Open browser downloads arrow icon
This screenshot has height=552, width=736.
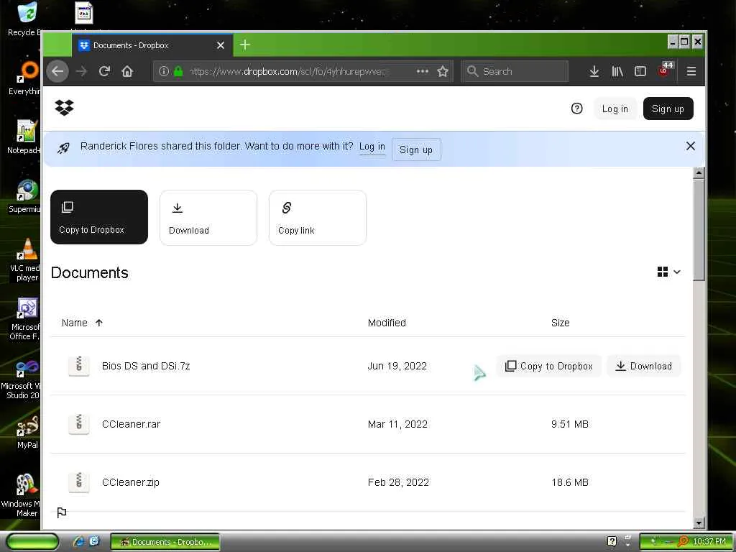pyautogui.click(x=594, y=71)
